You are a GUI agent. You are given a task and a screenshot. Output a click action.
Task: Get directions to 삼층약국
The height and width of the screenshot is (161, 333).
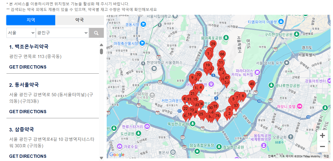coord(28,156)
